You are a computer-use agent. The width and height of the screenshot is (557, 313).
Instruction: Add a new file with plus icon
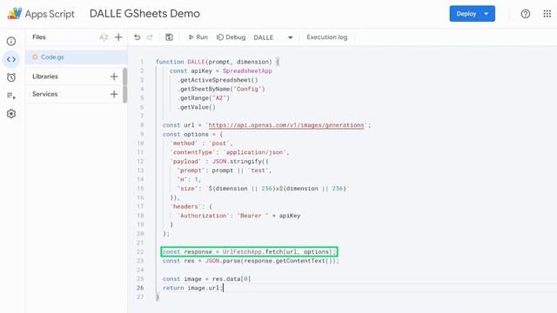point(118,37)
